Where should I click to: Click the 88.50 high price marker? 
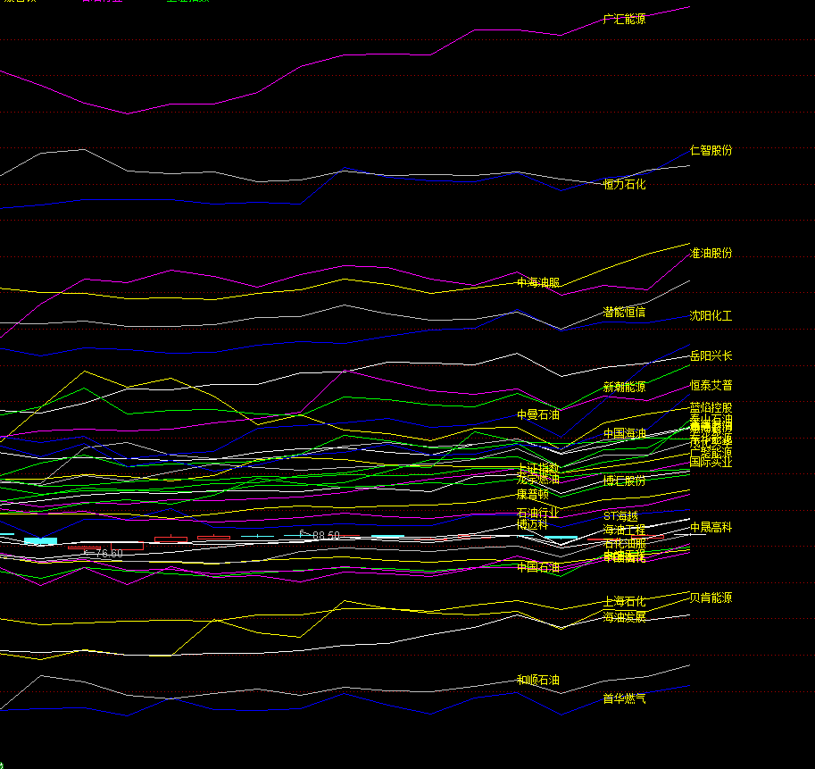pos(326,535)
